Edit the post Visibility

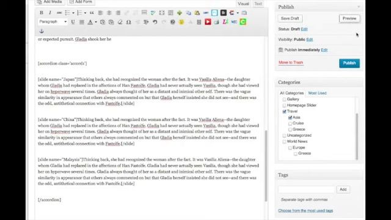310,40
